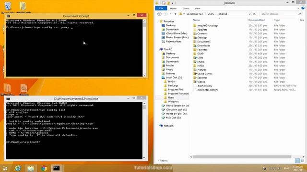The image size is (307, 172).
Task: Open Program Files in navigation tree
Action: tap(176, 90)
